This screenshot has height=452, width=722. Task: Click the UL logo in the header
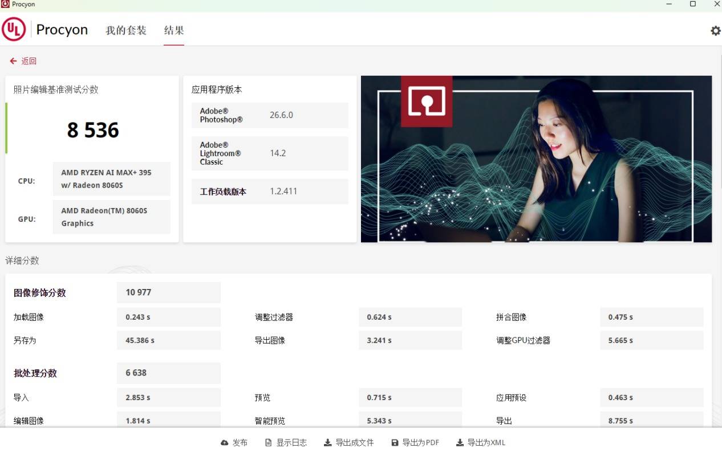pos(14,30)
